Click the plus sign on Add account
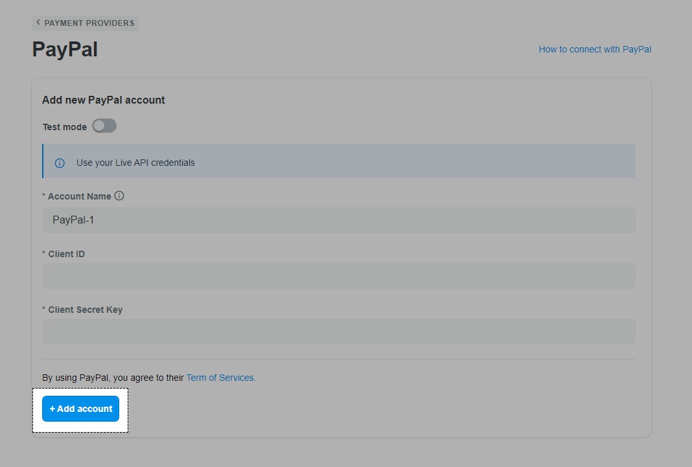This screenshot has width=692, height=467. pyautogui.click(x=52, y=409)
